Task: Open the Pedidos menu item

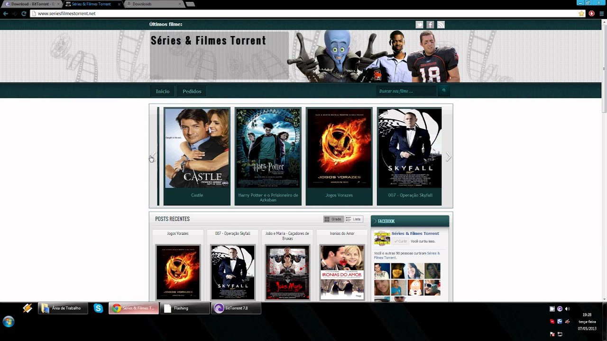Action: [x=192, y=91]
